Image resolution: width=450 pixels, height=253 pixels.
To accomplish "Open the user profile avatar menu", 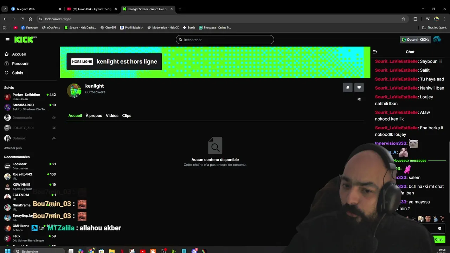I will click(x=437, y=39).
